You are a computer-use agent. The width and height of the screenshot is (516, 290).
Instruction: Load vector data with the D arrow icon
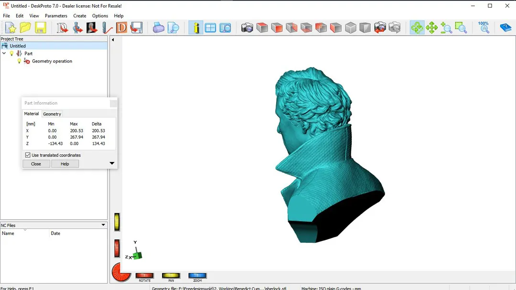pos(62,28)
